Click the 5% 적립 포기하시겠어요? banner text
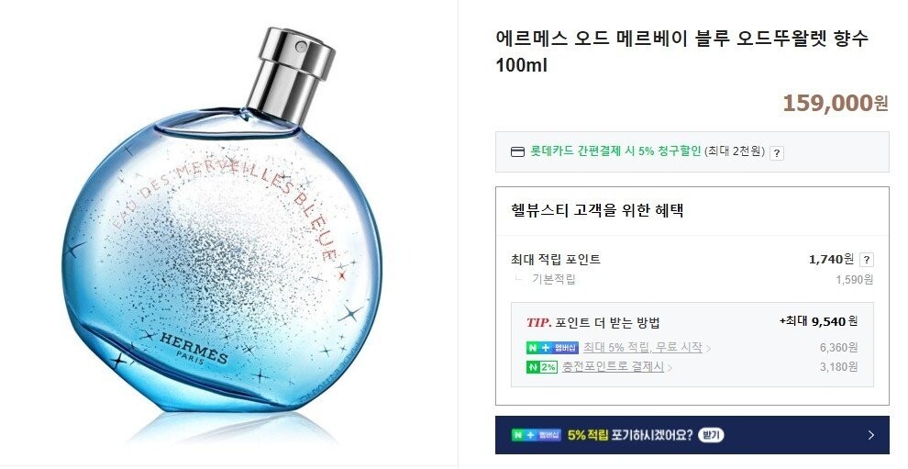This screenshot has width=908, height=469. click(630, 435)
